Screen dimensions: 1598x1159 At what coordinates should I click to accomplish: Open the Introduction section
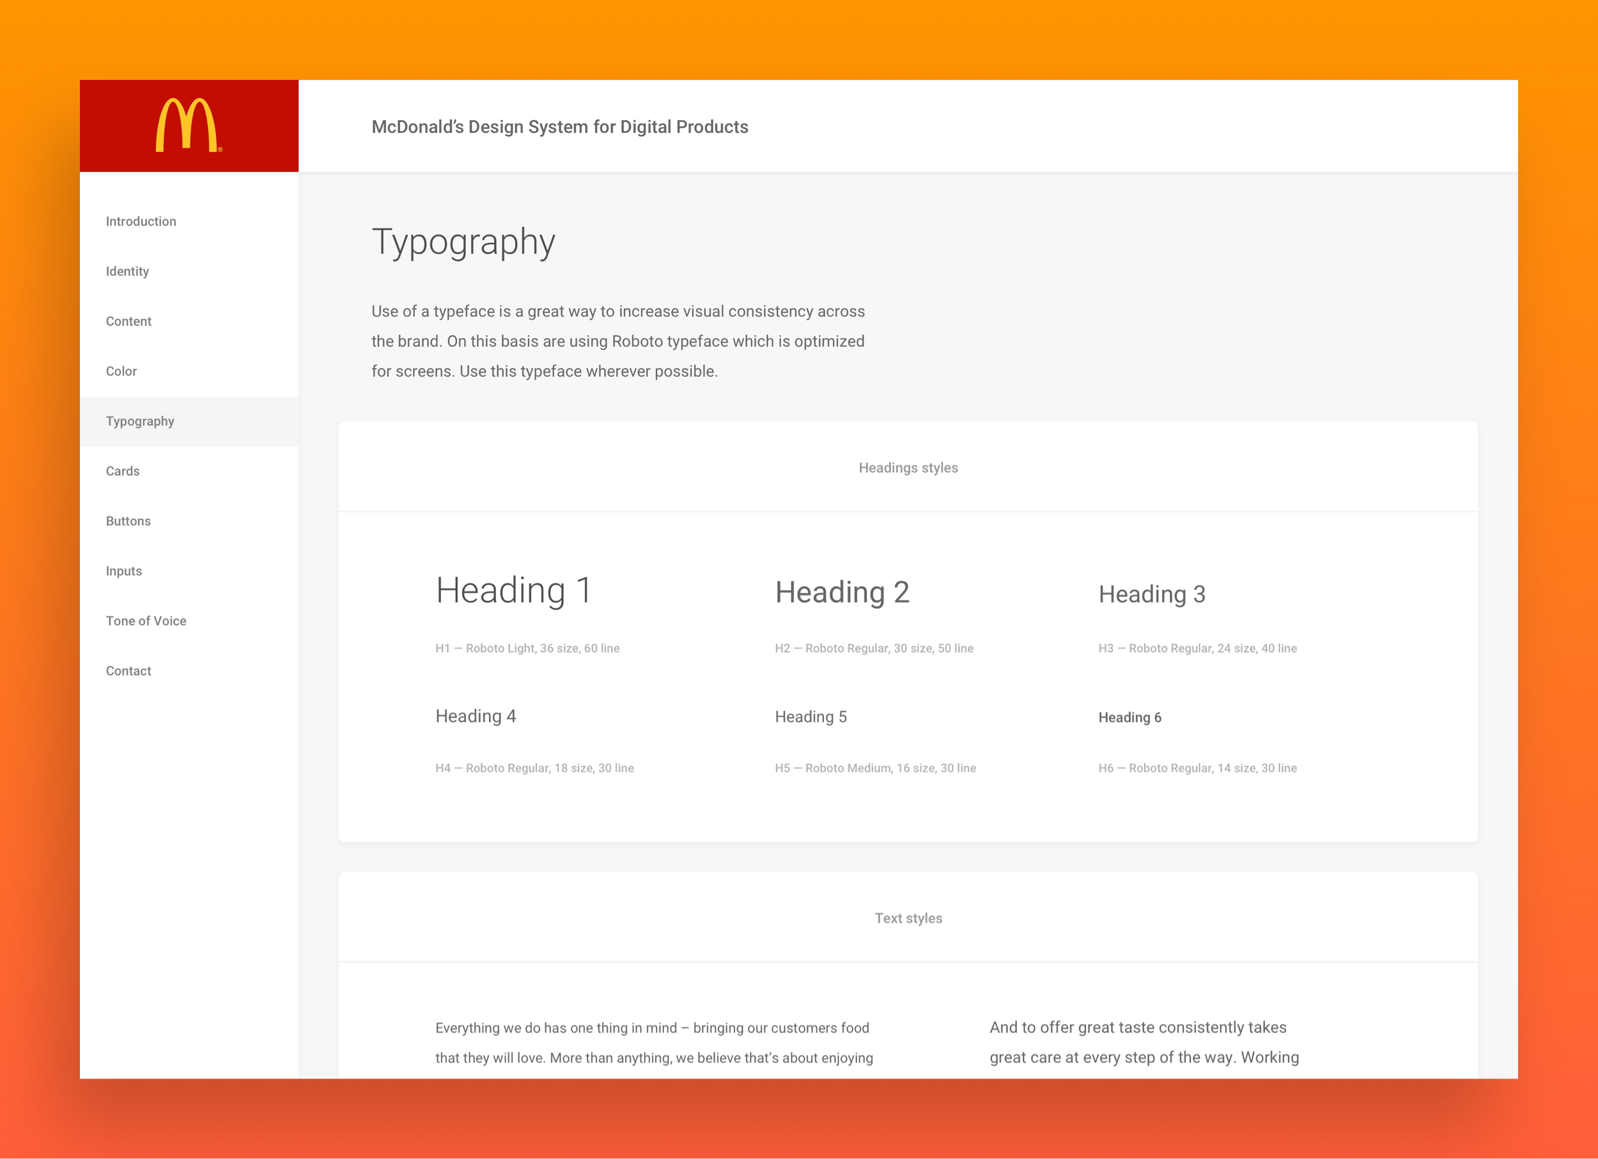141,221
